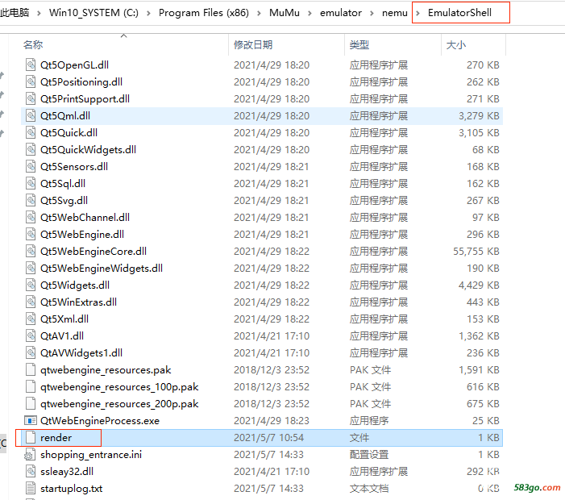Click the 类型 column header
This screenshot has width=565, height=500.
coord(359,45)
